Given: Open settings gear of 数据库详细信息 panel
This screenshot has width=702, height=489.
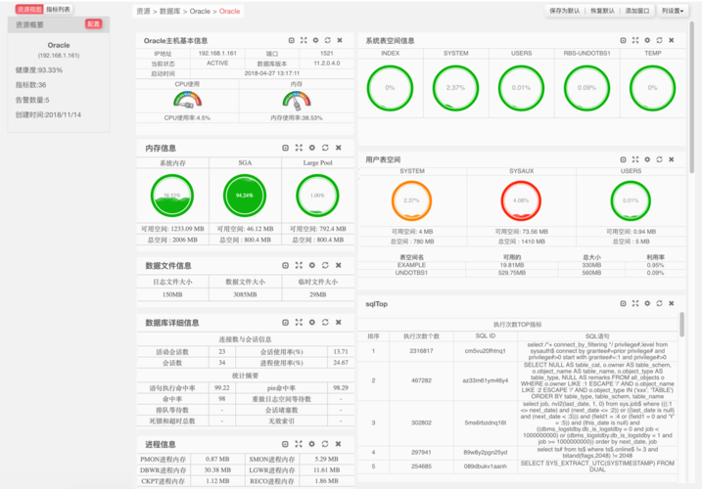Looking at the screenshot, I should point(312,322).
